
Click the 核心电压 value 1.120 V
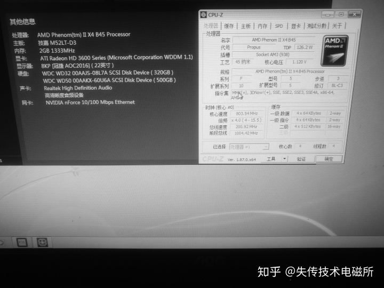[299, 62]
